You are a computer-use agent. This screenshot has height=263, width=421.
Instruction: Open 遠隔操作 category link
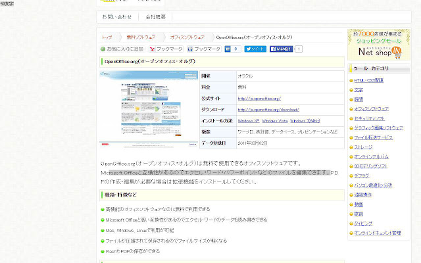(362, 195)
